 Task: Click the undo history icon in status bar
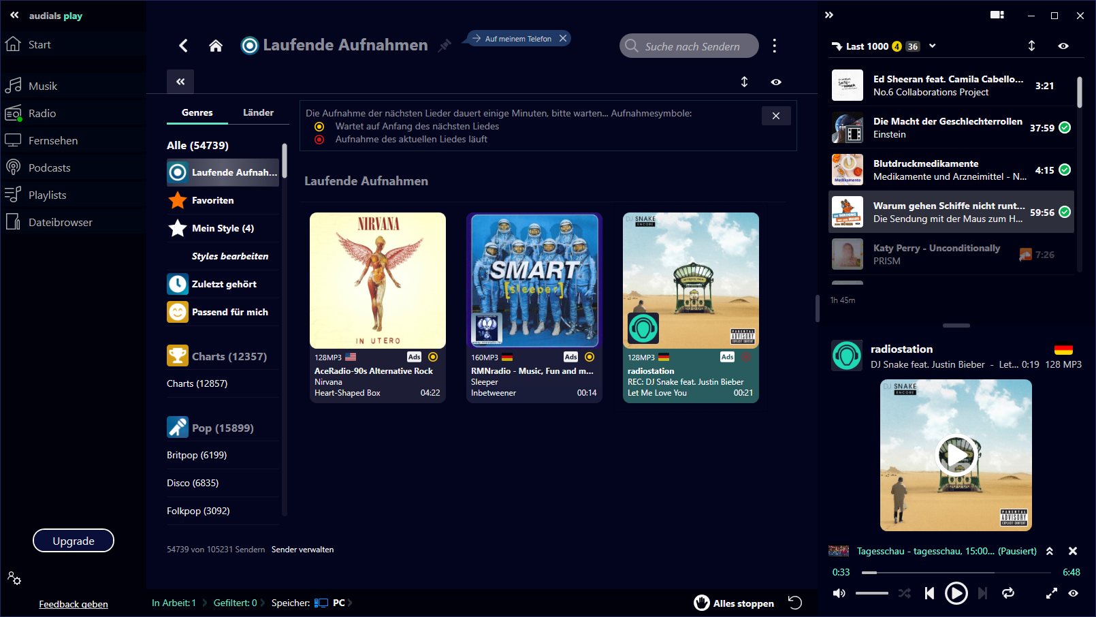point(795,603)
